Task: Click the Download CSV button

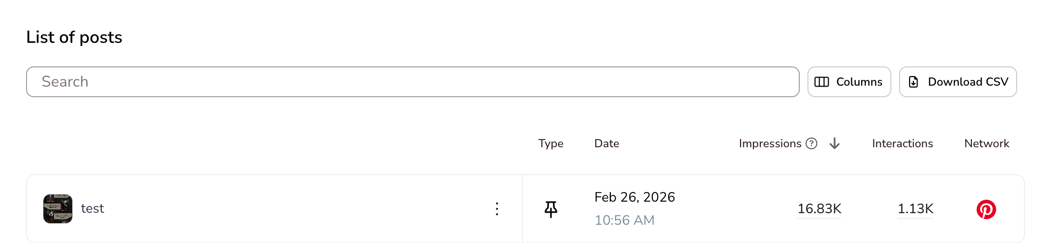Action: (958, 82)
